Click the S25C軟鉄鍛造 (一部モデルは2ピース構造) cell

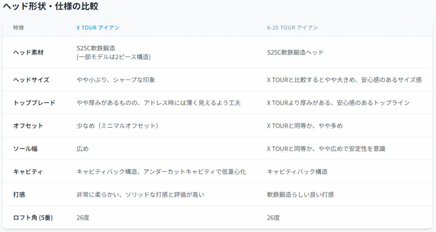(x=113, y=52)
